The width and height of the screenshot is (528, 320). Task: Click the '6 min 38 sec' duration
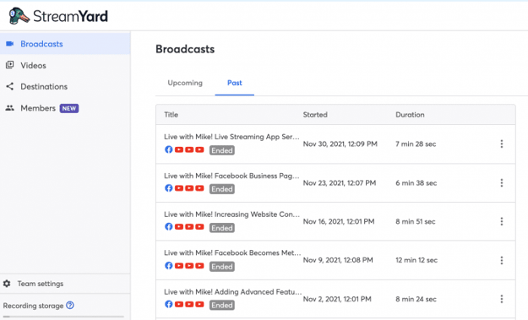point(416,182)
